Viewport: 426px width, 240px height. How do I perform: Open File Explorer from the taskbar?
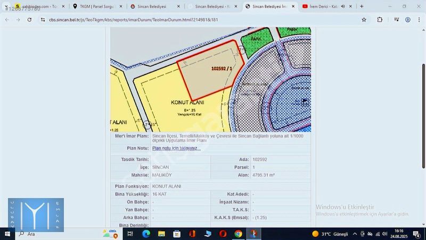[161, 234]
